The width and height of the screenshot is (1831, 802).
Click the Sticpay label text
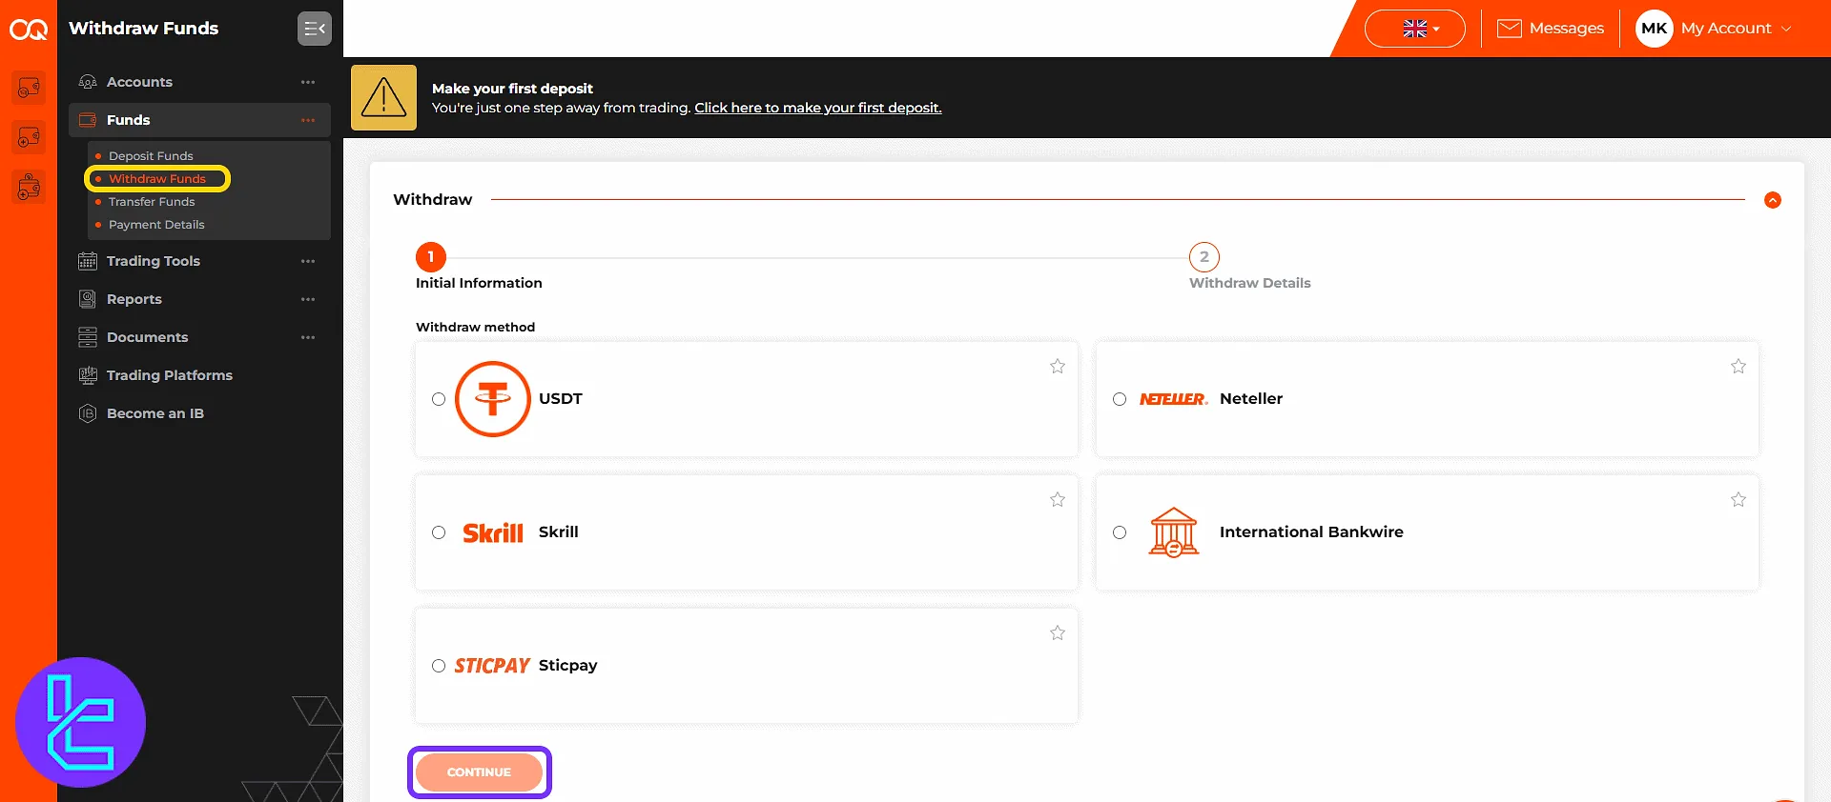click(567, 666)
